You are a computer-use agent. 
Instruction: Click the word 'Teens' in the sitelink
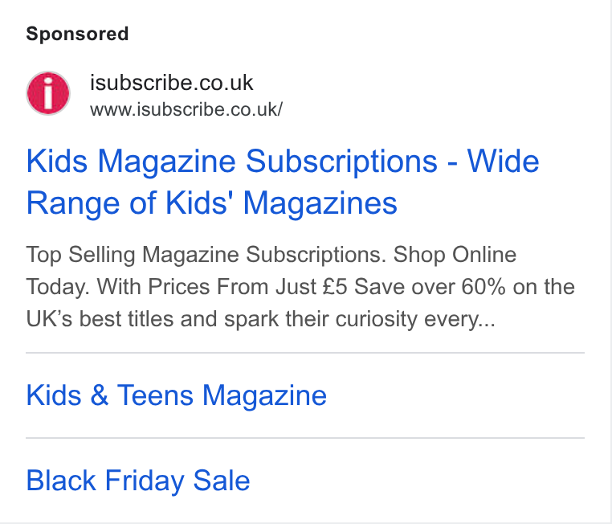(155, 395)
